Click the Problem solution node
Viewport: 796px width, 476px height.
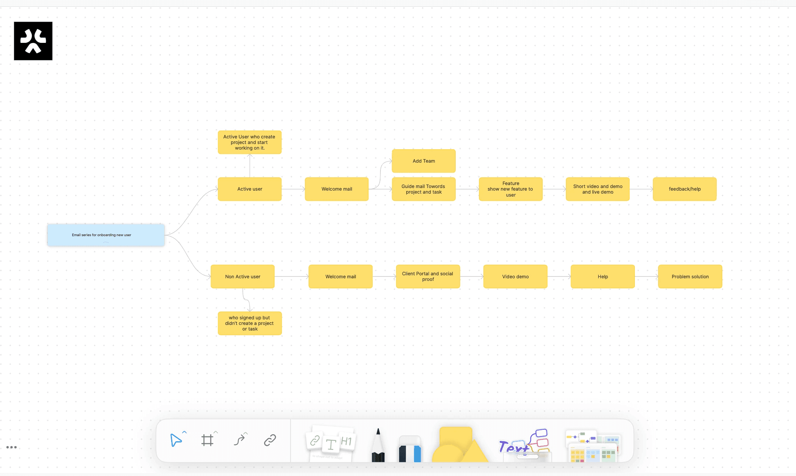[690, 277]
